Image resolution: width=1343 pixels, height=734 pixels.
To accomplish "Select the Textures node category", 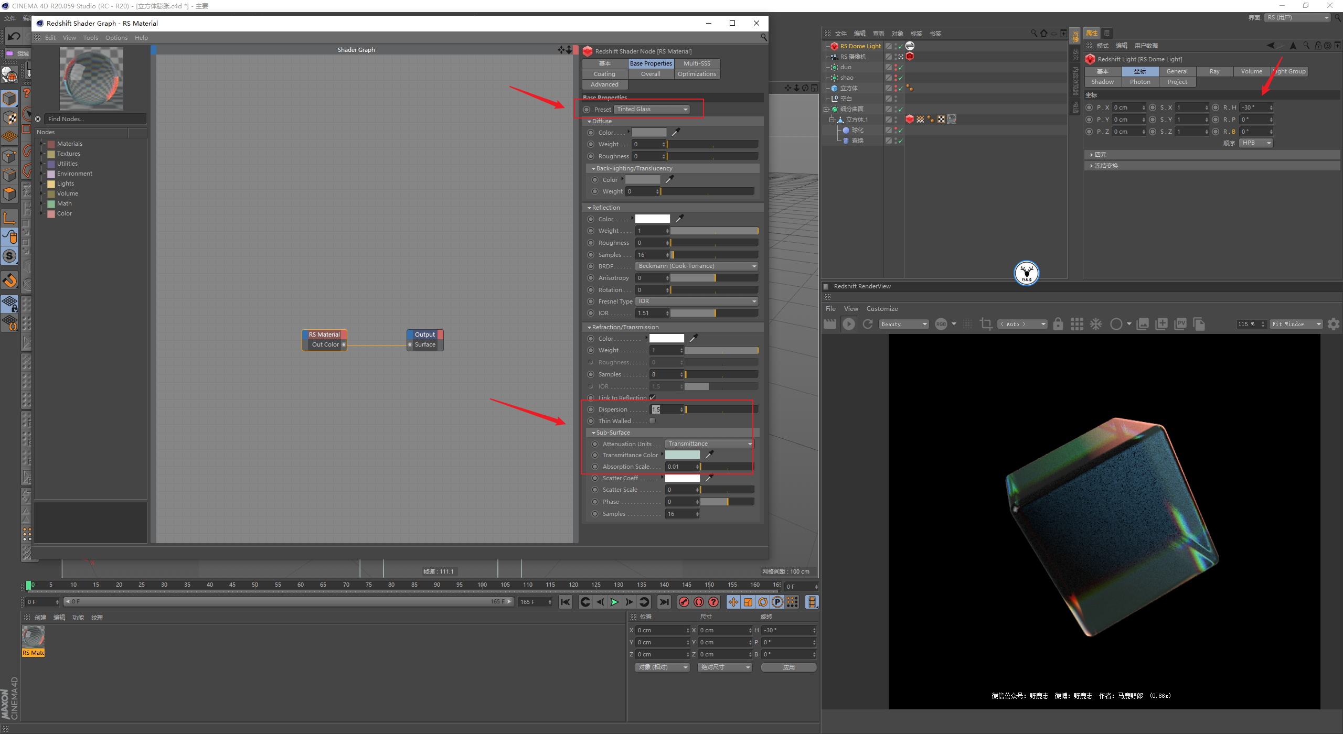I will 69,154.
